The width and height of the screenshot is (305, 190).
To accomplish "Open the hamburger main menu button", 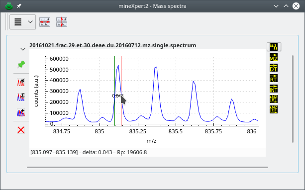I will pos(22,22).
